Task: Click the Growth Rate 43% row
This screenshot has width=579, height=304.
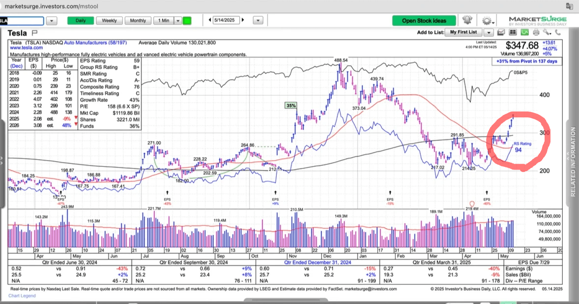Action: [110, 100]
